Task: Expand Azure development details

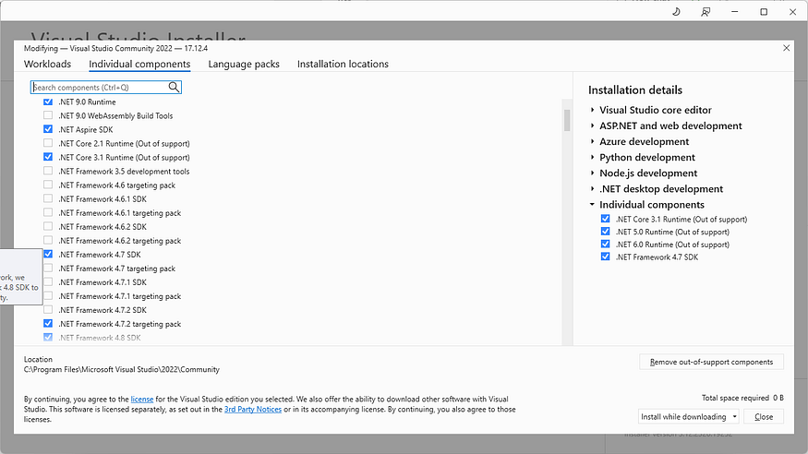Action: pos(593,141)
